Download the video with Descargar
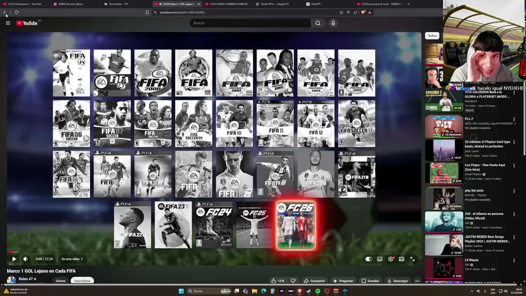Image resolution: width=526 pixels, height=296 pixels. pyautogui.click(x=397, y=281)
